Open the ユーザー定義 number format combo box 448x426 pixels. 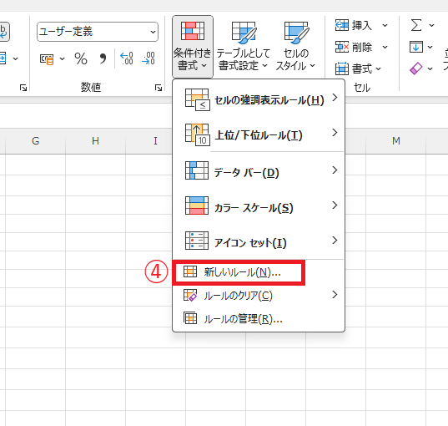click(98, 32)
